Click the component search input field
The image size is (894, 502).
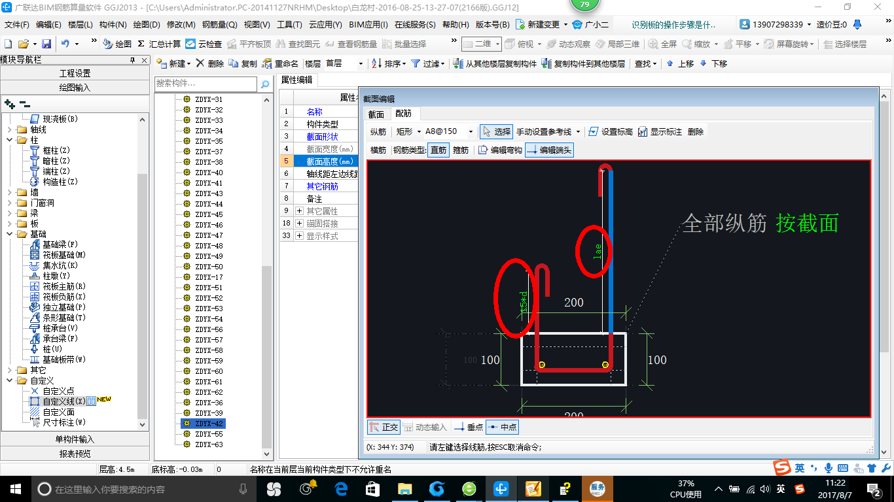click(206, 84)
